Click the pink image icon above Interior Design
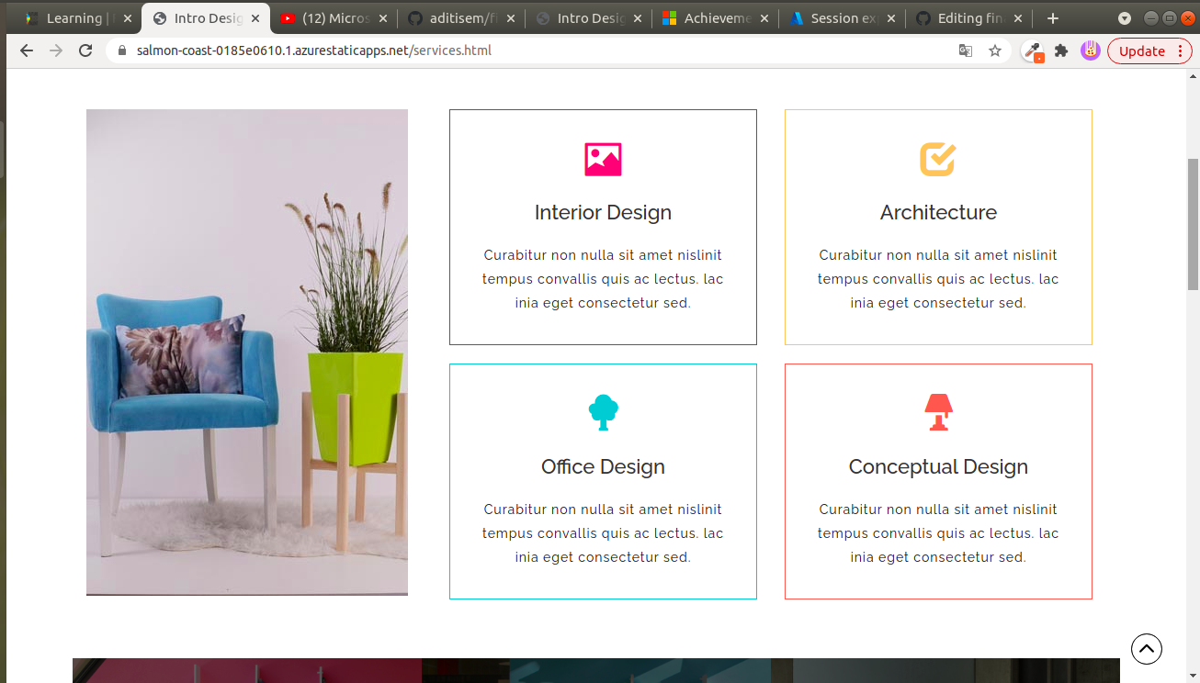This screenshot has width=1200, height=683. coord(603,160)
